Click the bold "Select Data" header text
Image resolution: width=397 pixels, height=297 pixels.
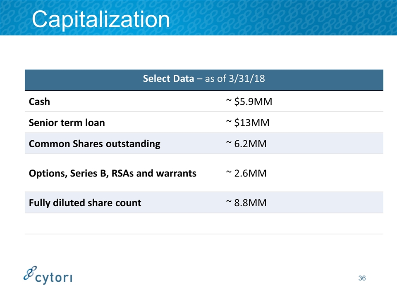point(168,79)
